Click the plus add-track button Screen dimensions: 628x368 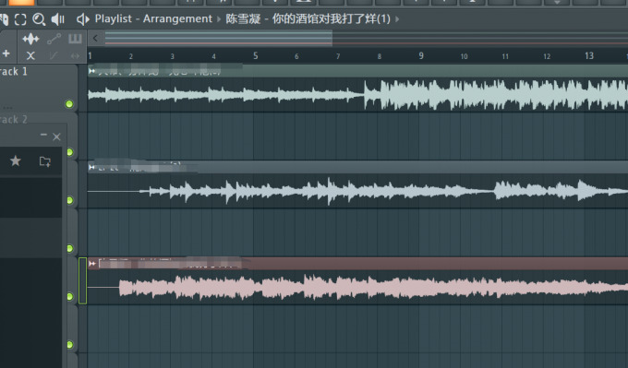pos(6,53)
